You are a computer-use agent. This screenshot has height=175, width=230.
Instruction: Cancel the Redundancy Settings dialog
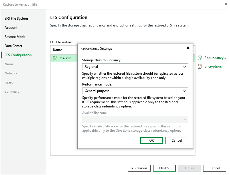177,141
